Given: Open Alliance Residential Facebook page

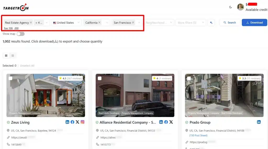Looking at the screenshot, I should pyautogui.click(x=166, y=122).
